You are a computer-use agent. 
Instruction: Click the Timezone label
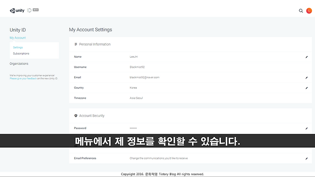tap(80, 98)
